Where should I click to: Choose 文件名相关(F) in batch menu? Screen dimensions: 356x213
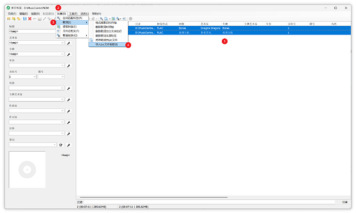[72, 31]
